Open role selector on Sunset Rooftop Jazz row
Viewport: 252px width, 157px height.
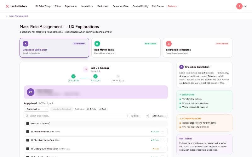click(163, 132)
